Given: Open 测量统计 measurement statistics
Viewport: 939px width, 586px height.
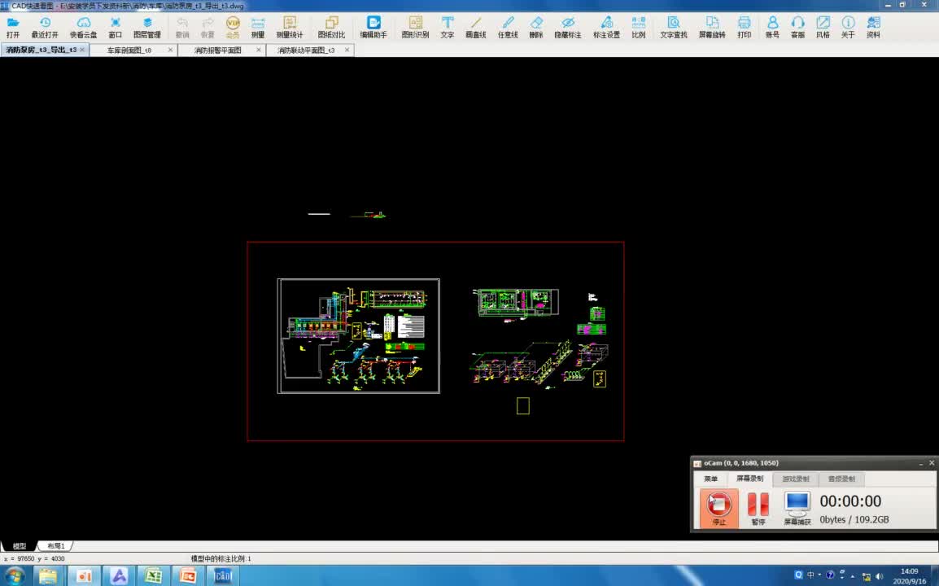Looking at the screenshot, I should click(289, 28).
